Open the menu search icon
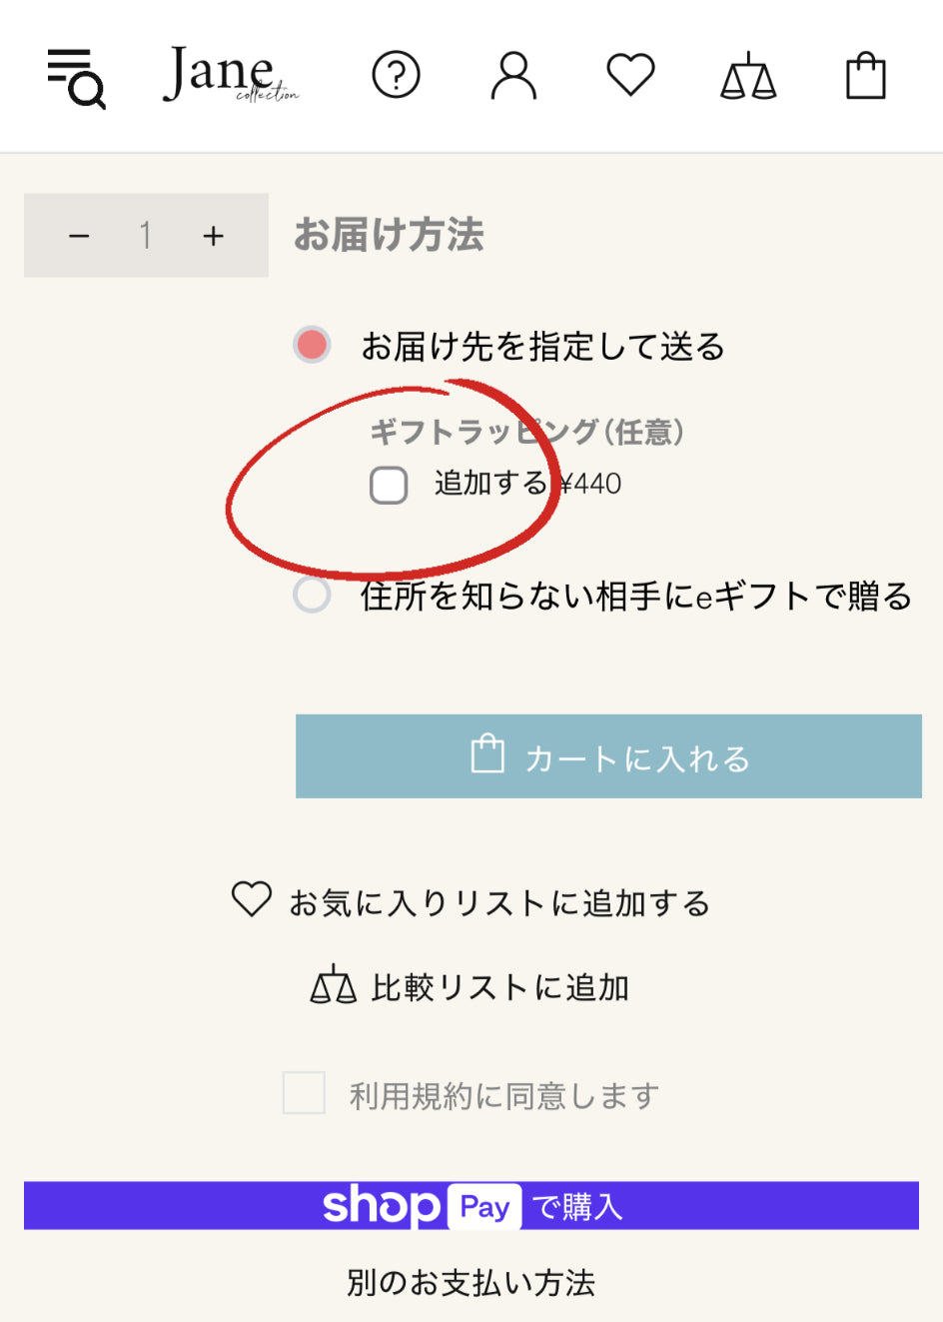943x1322 pixels. (77, 78)
